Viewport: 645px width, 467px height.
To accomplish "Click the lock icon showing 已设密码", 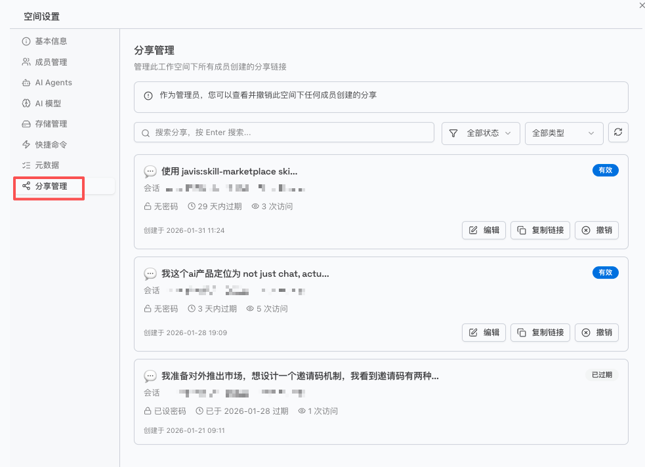I will (x=147, y=411).
